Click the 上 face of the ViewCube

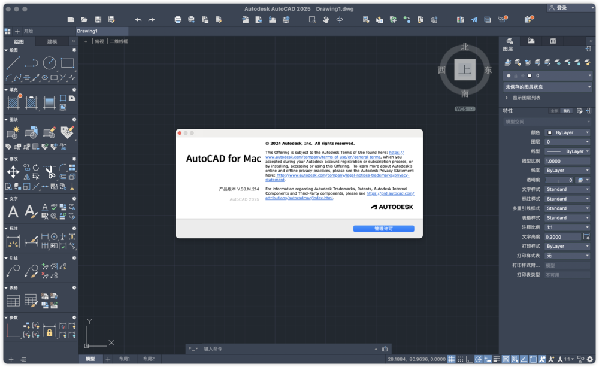pos(465,69)
